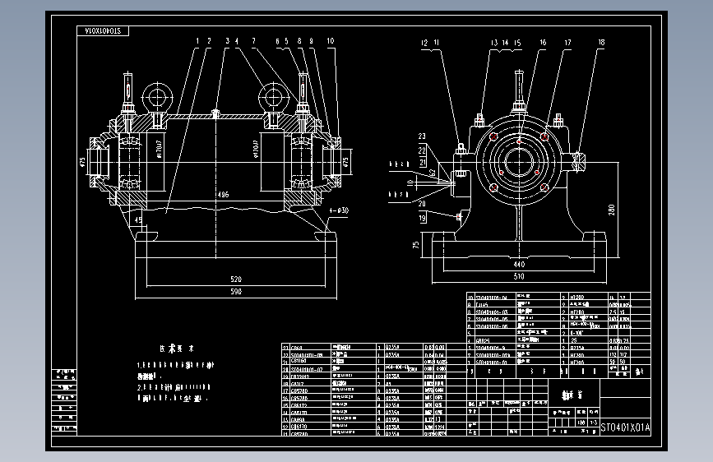713x462 pixels.
Task: Click part balloon number 22
Action: click(422, 150)
